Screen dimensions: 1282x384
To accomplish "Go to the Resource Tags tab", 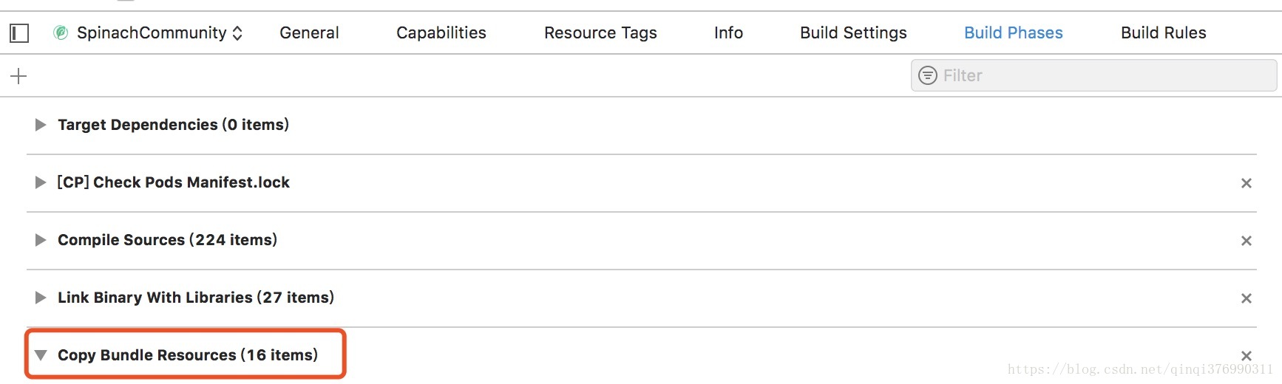I will click(600, 33).
